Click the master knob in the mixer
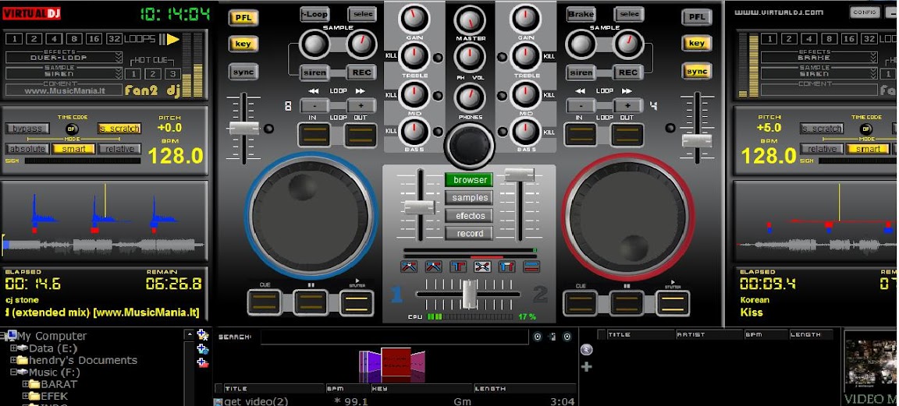The image size is (899, 406). 470,19
